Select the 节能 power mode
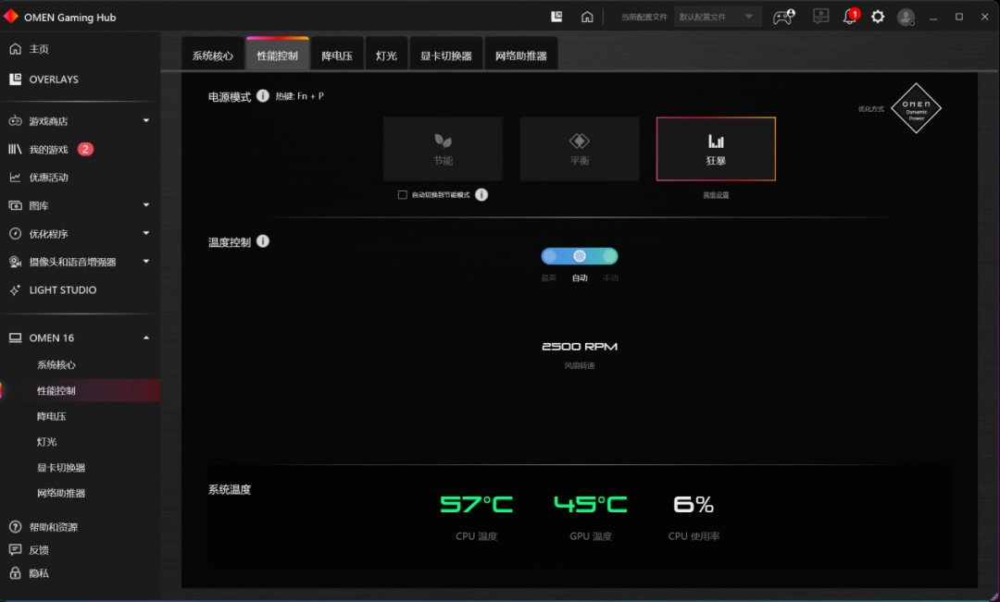This screenshot has height=602, width=1000. point(444,149)
